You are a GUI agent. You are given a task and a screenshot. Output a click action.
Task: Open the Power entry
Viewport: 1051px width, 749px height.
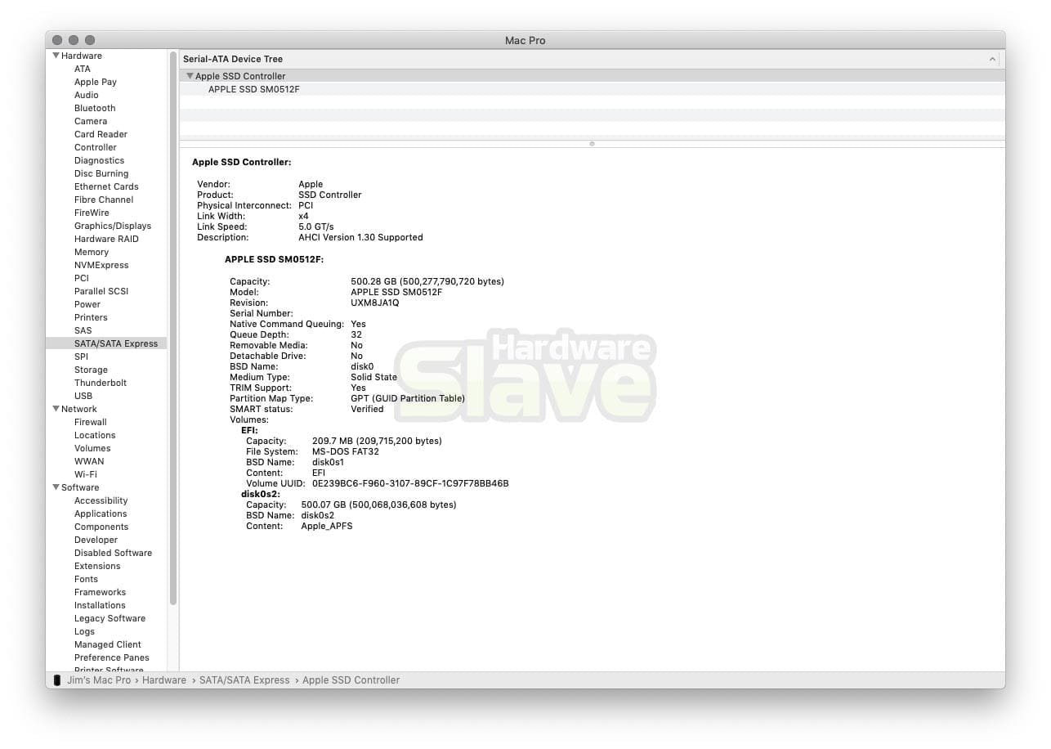tap(87, 304)
